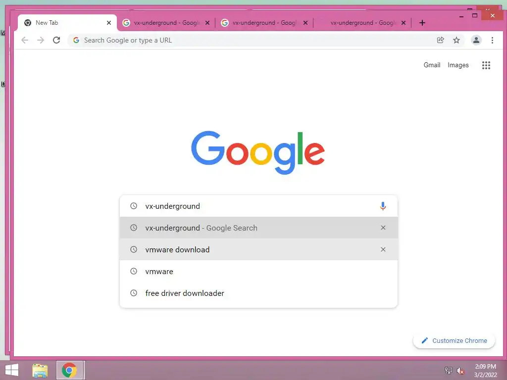This screenshot has width=507, height=380.
Task: Click the Google logo
Action: coord(257,152)
